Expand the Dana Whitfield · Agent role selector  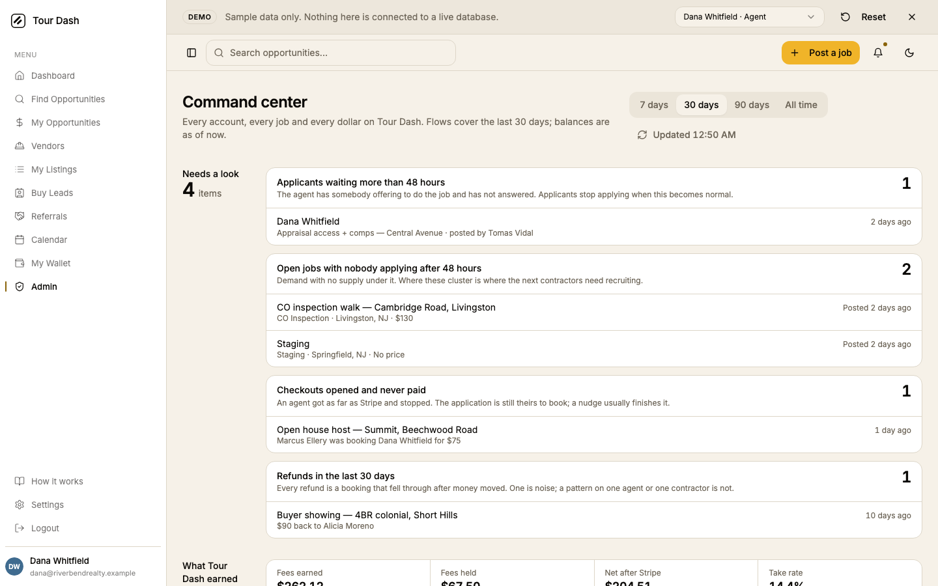[750, 17]
